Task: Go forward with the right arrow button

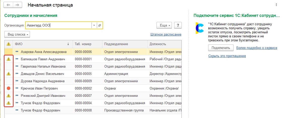Action: [x=17, y=5]
